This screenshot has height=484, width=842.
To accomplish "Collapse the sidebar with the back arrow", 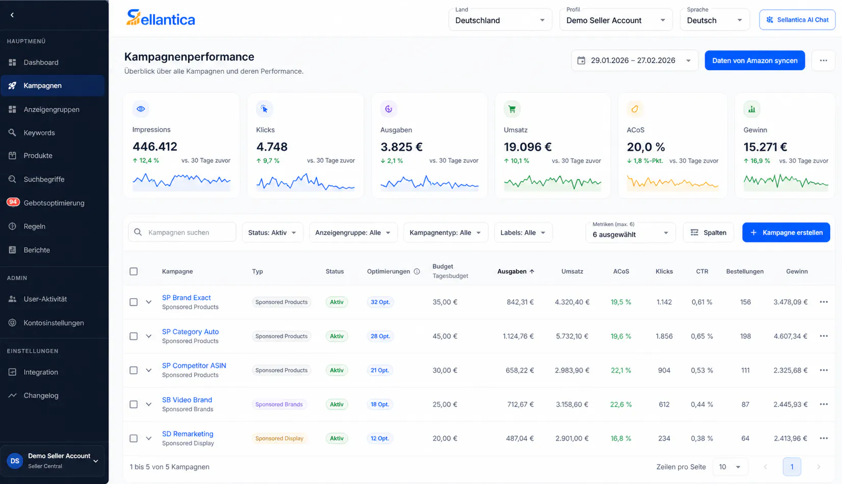I will click(x=12, y=15).
